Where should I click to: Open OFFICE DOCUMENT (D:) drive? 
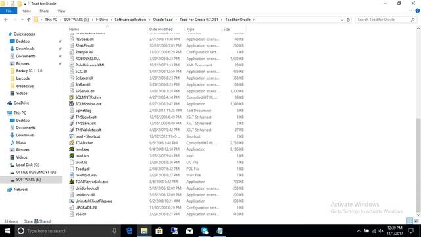(36, 172)
